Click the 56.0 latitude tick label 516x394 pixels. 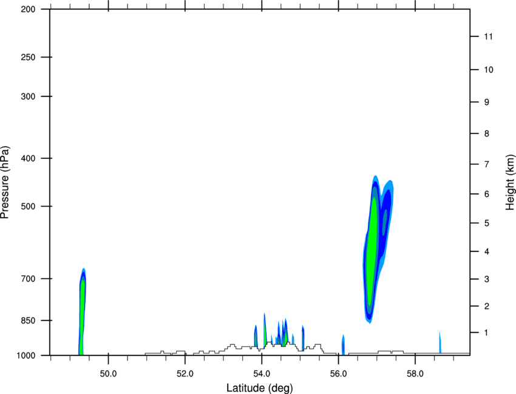(338, 374)
